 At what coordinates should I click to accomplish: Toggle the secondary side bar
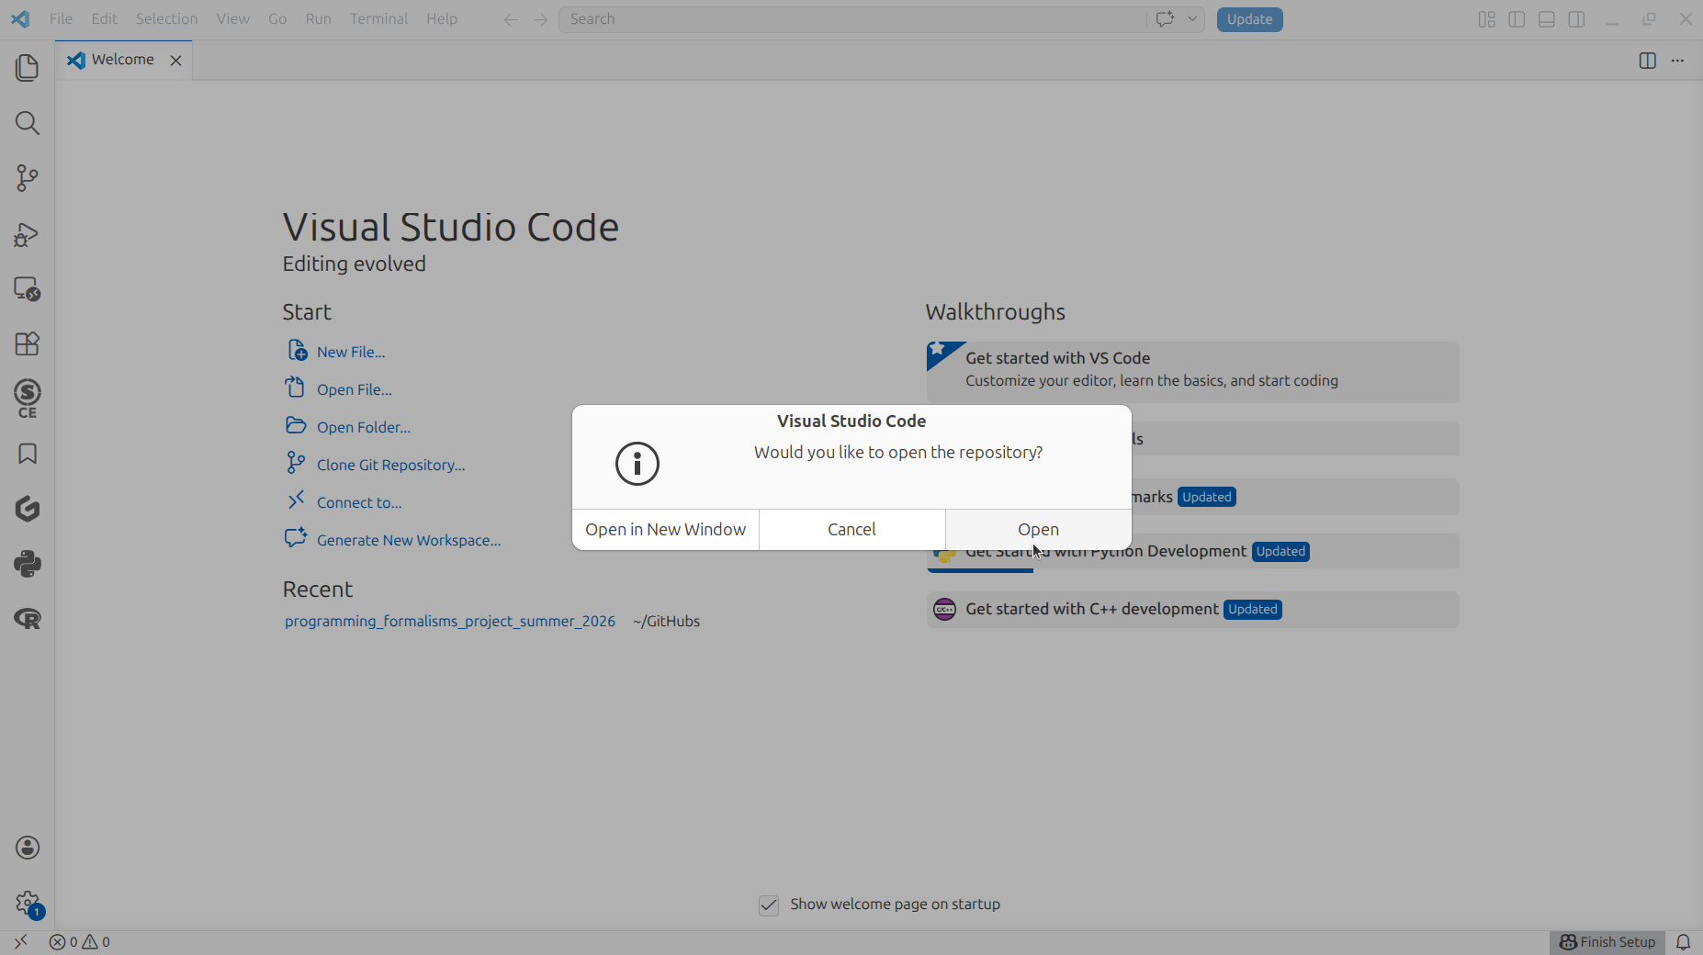1576,19
